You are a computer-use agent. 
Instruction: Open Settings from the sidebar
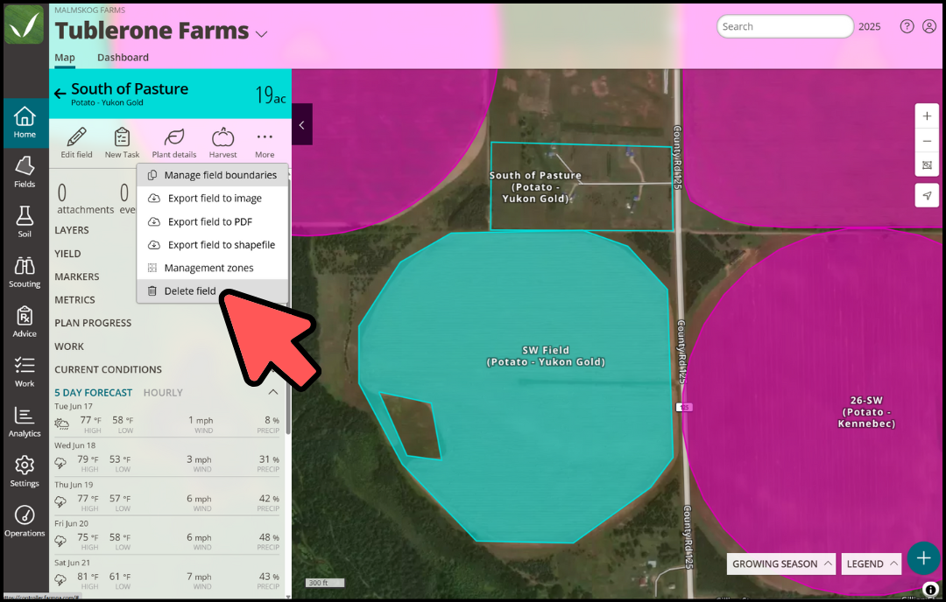point(25,472)
